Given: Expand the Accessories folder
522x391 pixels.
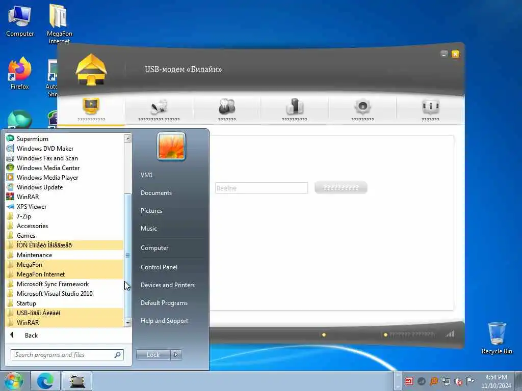Looking at the screenshot, I should (x=64, y=226).
